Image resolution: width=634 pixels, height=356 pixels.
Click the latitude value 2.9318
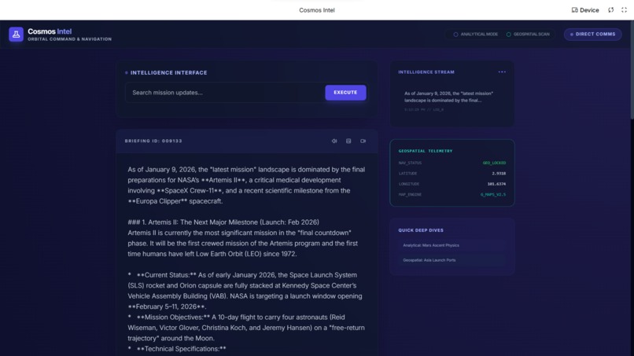[x=499, y=174]
